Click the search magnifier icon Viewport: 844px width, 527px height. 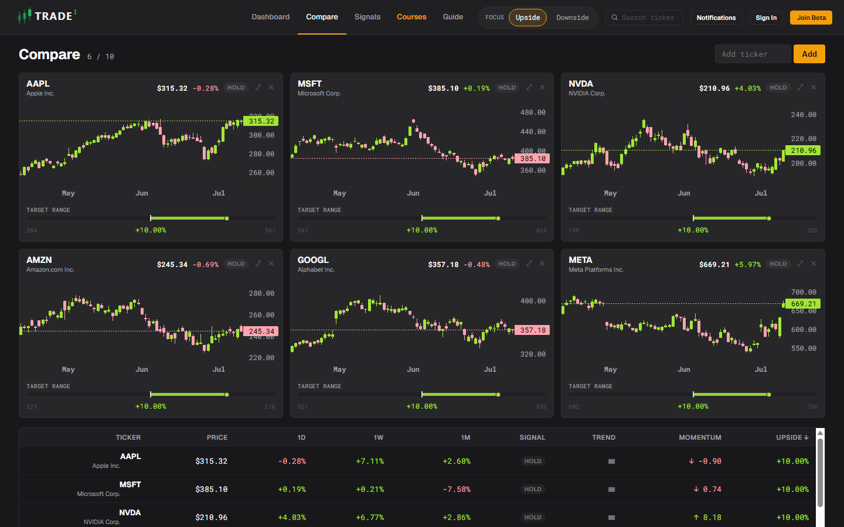click(x=614, y=18)
